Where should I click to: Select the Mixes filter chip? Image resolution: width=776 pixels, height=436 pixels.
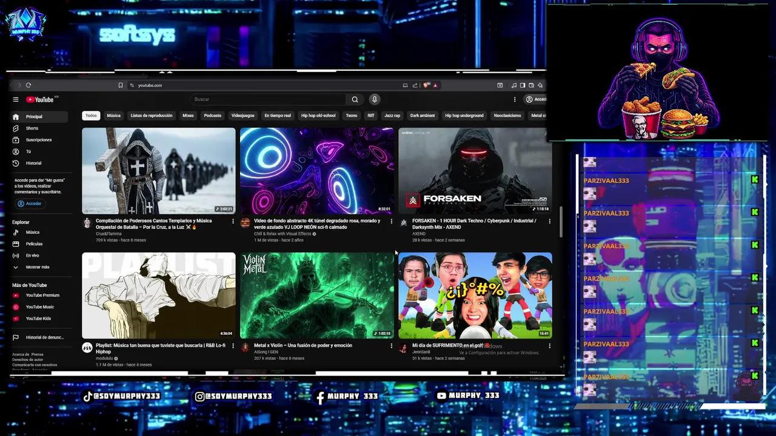click(x=188, y=116)
